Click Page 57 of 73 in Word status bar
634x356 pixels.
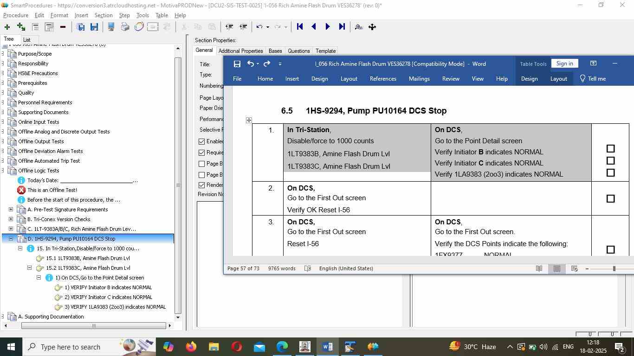coord(244,268)
